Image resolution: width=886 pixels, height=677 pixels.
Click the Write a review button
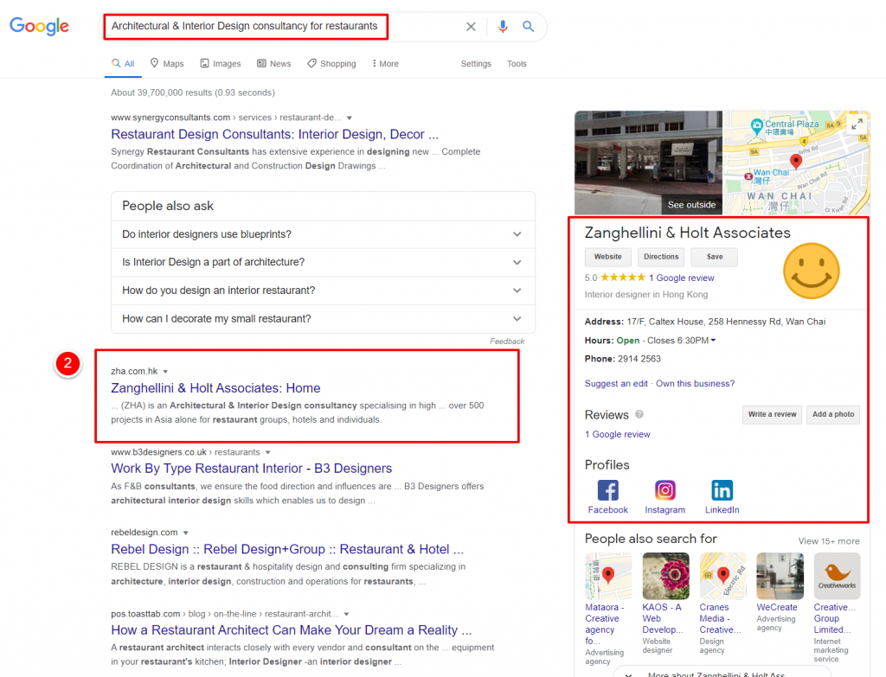pyautogui.click(x=772, y=414)
